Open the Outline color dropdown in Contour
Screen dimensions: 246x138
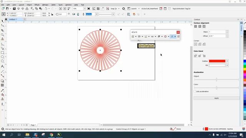coord(227,61)
